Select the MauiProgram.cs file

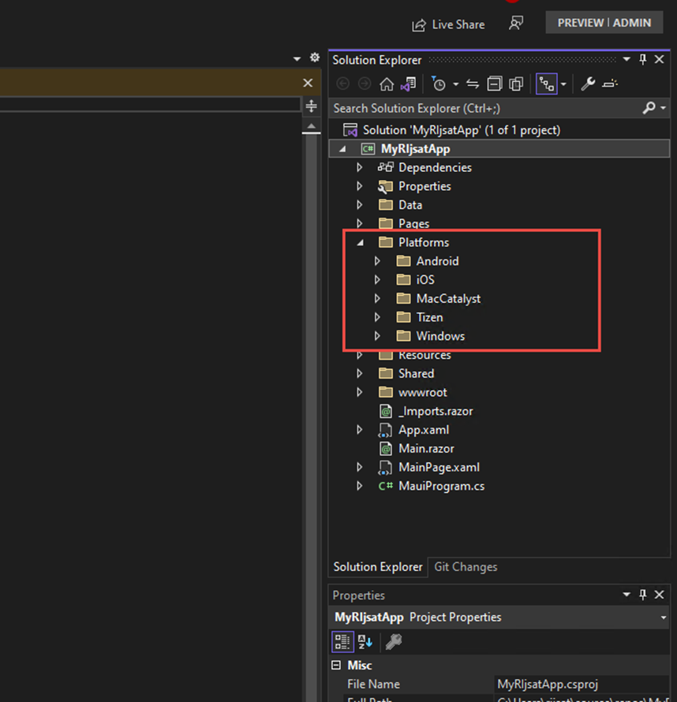pos(441,486)
